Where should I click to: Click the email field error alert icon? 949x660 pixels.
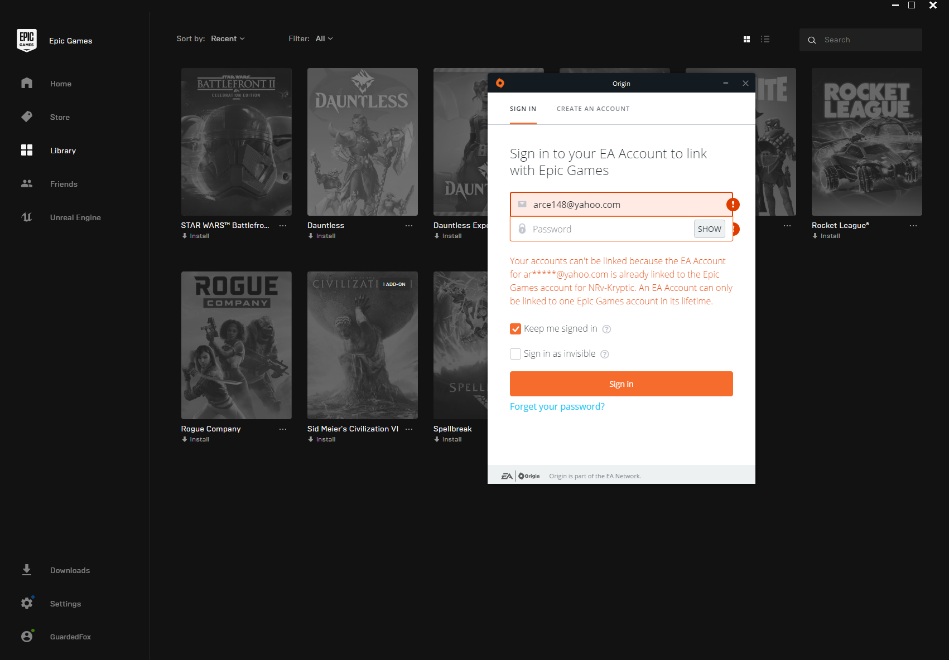pyautogui.click(x=733, y=205)
